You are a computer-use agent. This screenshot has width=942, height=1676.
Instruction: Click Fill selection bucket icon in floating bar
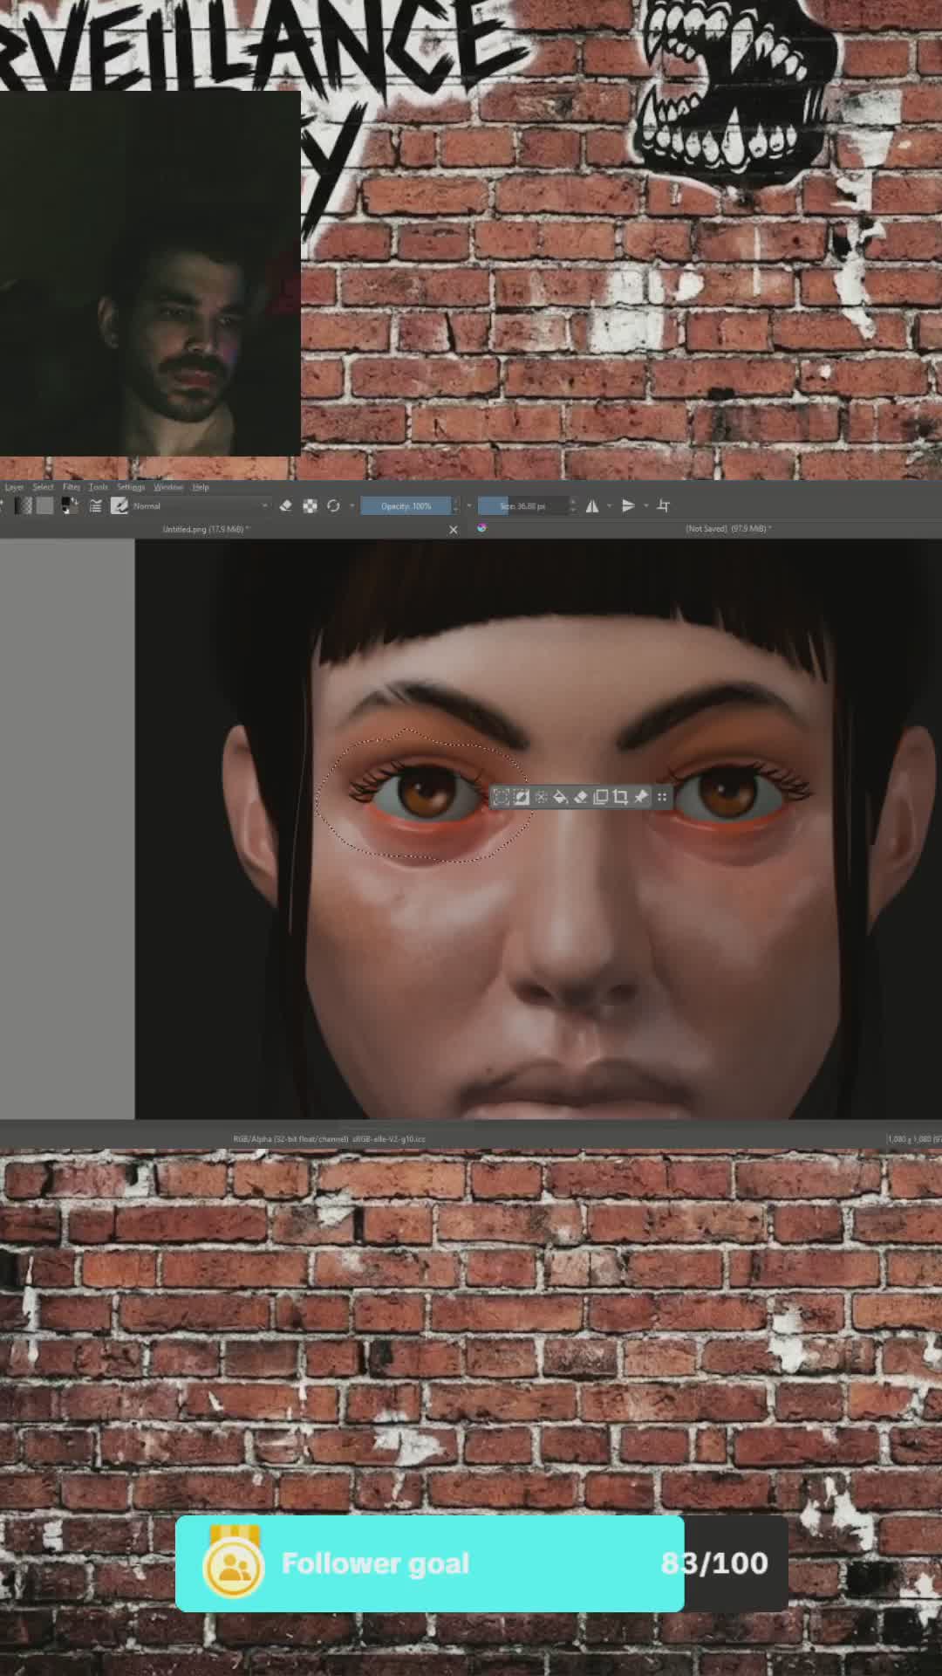[x=561, y=797]
